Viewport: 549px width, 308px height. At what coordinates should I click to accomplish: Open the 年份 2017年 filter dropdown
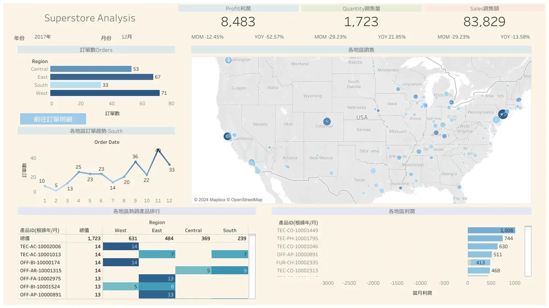coord(43,37)
